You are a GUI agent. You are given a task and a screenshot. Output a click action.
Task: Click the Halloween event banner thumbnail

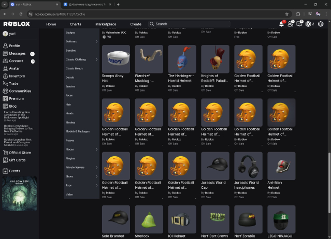[x=20, y=193]
